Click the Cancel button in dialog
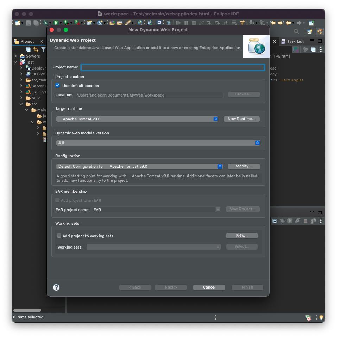 (x=209, y=288)
